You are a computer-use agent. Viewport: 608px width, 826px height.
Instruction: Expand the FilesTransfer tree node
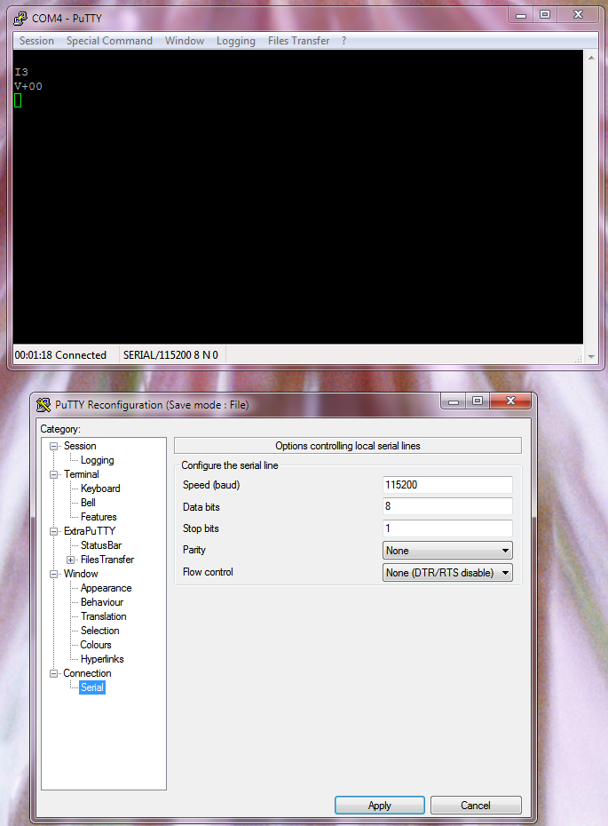pyautogui.click(x=70, y=560)
